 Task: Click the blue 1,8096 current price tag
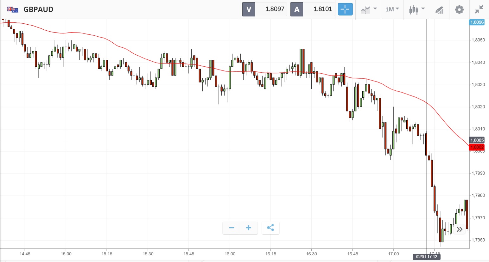[x=477, y=22]
